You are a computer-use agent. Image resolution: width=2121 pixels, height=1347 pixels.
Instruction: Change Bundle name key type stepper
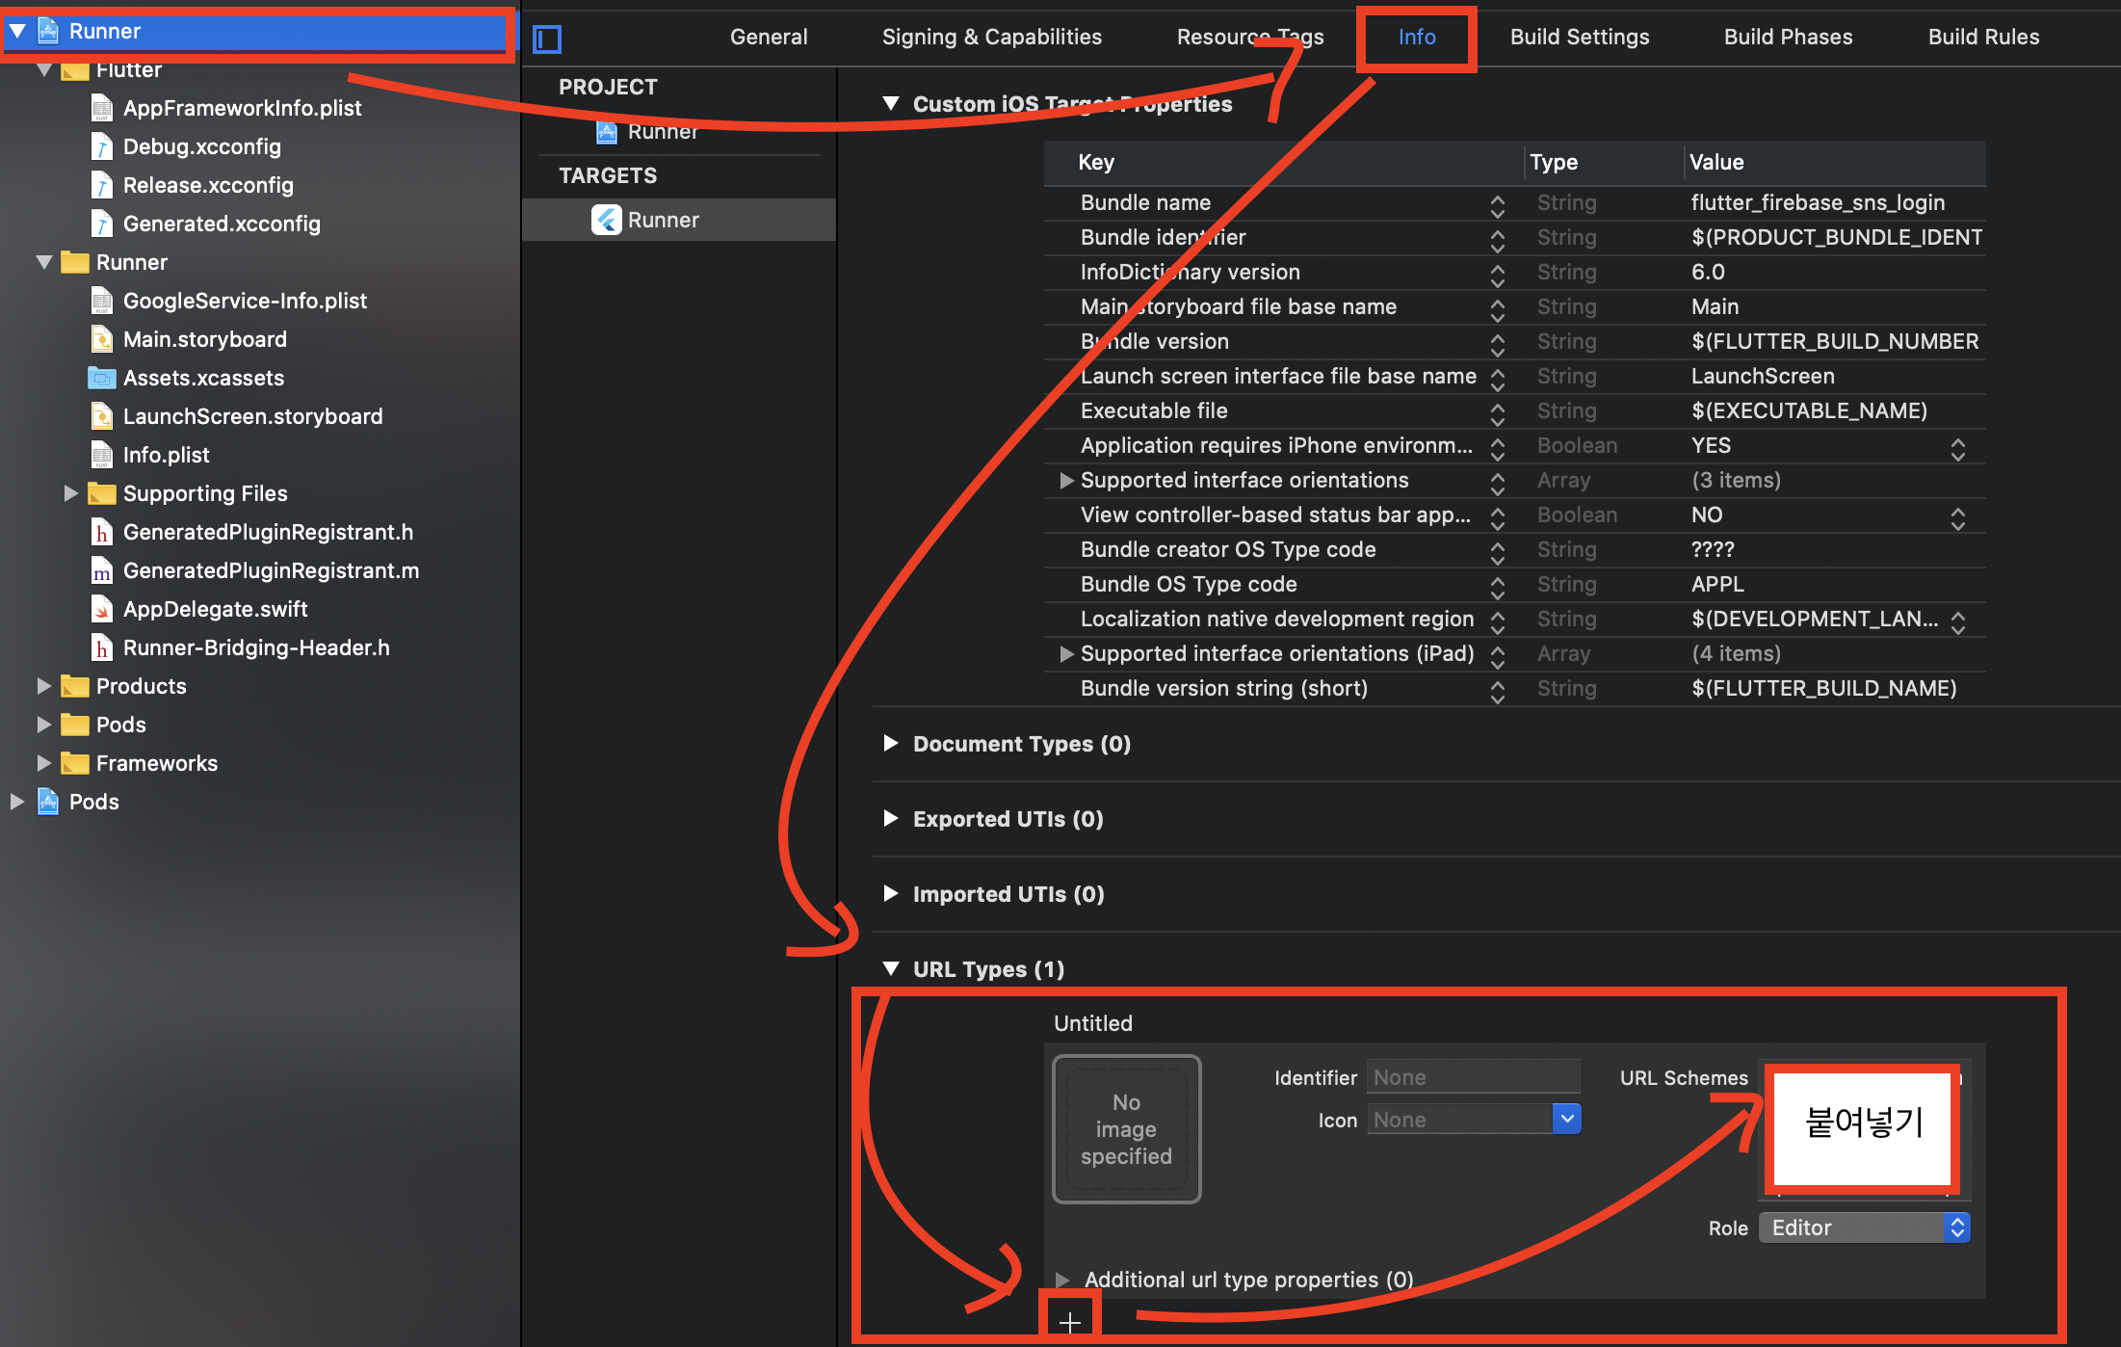point(1497,204)
